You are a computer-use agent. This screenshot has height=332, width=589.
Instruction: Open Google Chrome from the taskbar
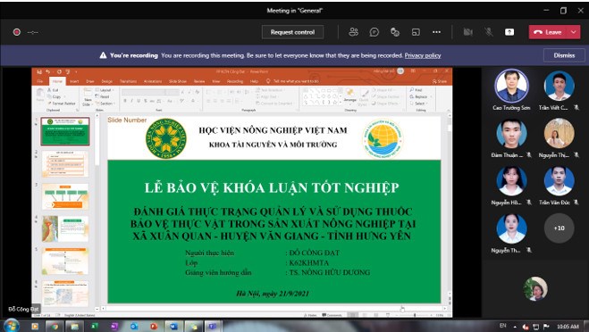click(x=55, y=327)
